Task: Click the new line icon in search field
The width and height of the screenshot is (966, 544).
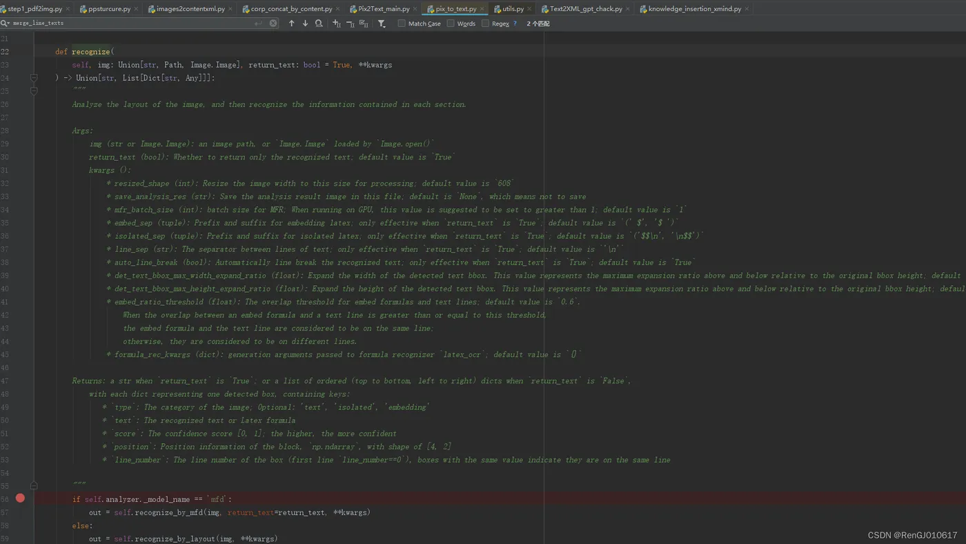Action: click(x=259, y=23)
